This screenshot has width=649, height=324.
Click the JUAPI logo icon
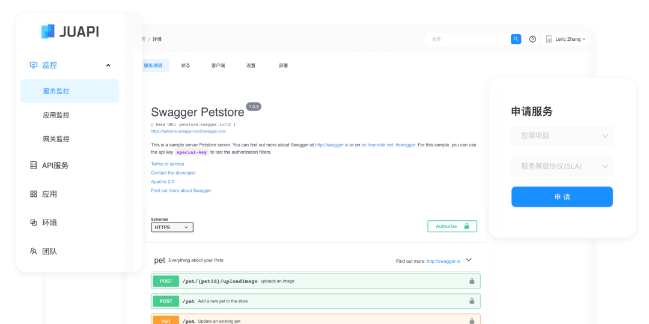(x=47, y=31)
